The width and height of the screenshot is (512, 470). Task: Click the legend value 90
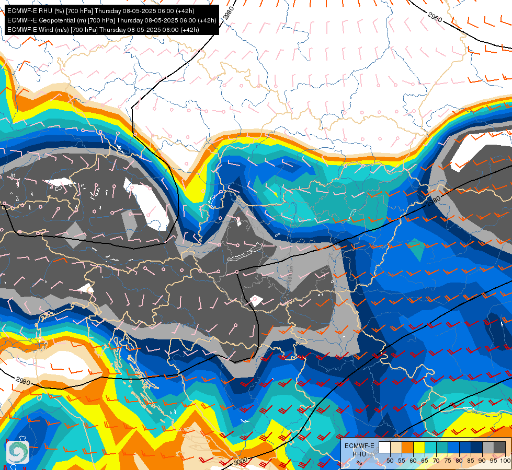[x=482, y=461]
